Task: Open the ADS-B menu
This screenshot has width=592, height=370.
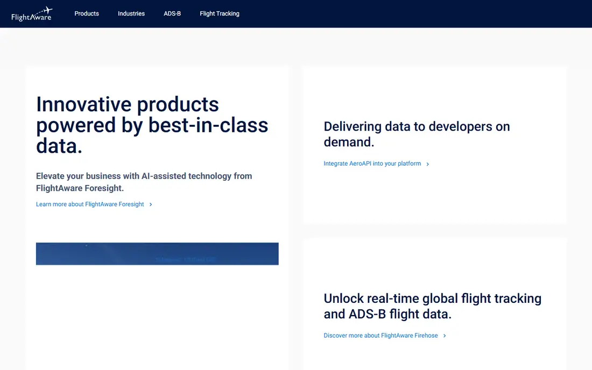Action: click(x=172, y=13)
